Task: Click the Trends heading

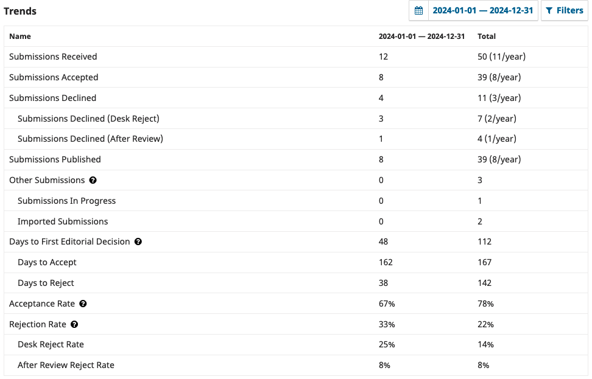Action: coord(20,11)
